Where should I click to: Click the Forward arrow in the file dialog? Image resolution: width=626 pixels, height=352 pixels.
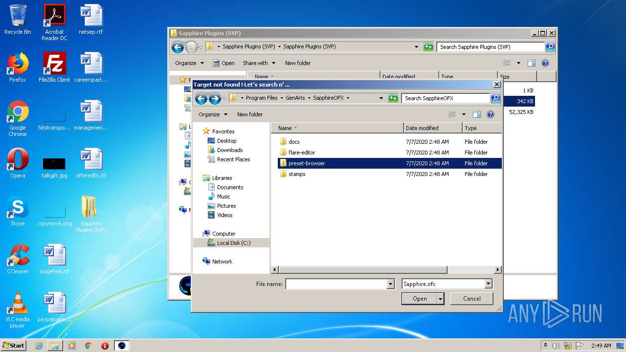215,98
